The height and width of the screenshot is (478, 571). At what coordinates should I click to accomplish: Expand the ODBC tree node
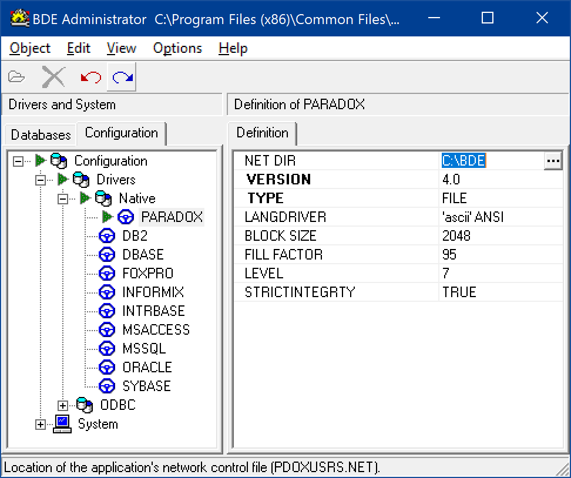click(x=63, y=405)
